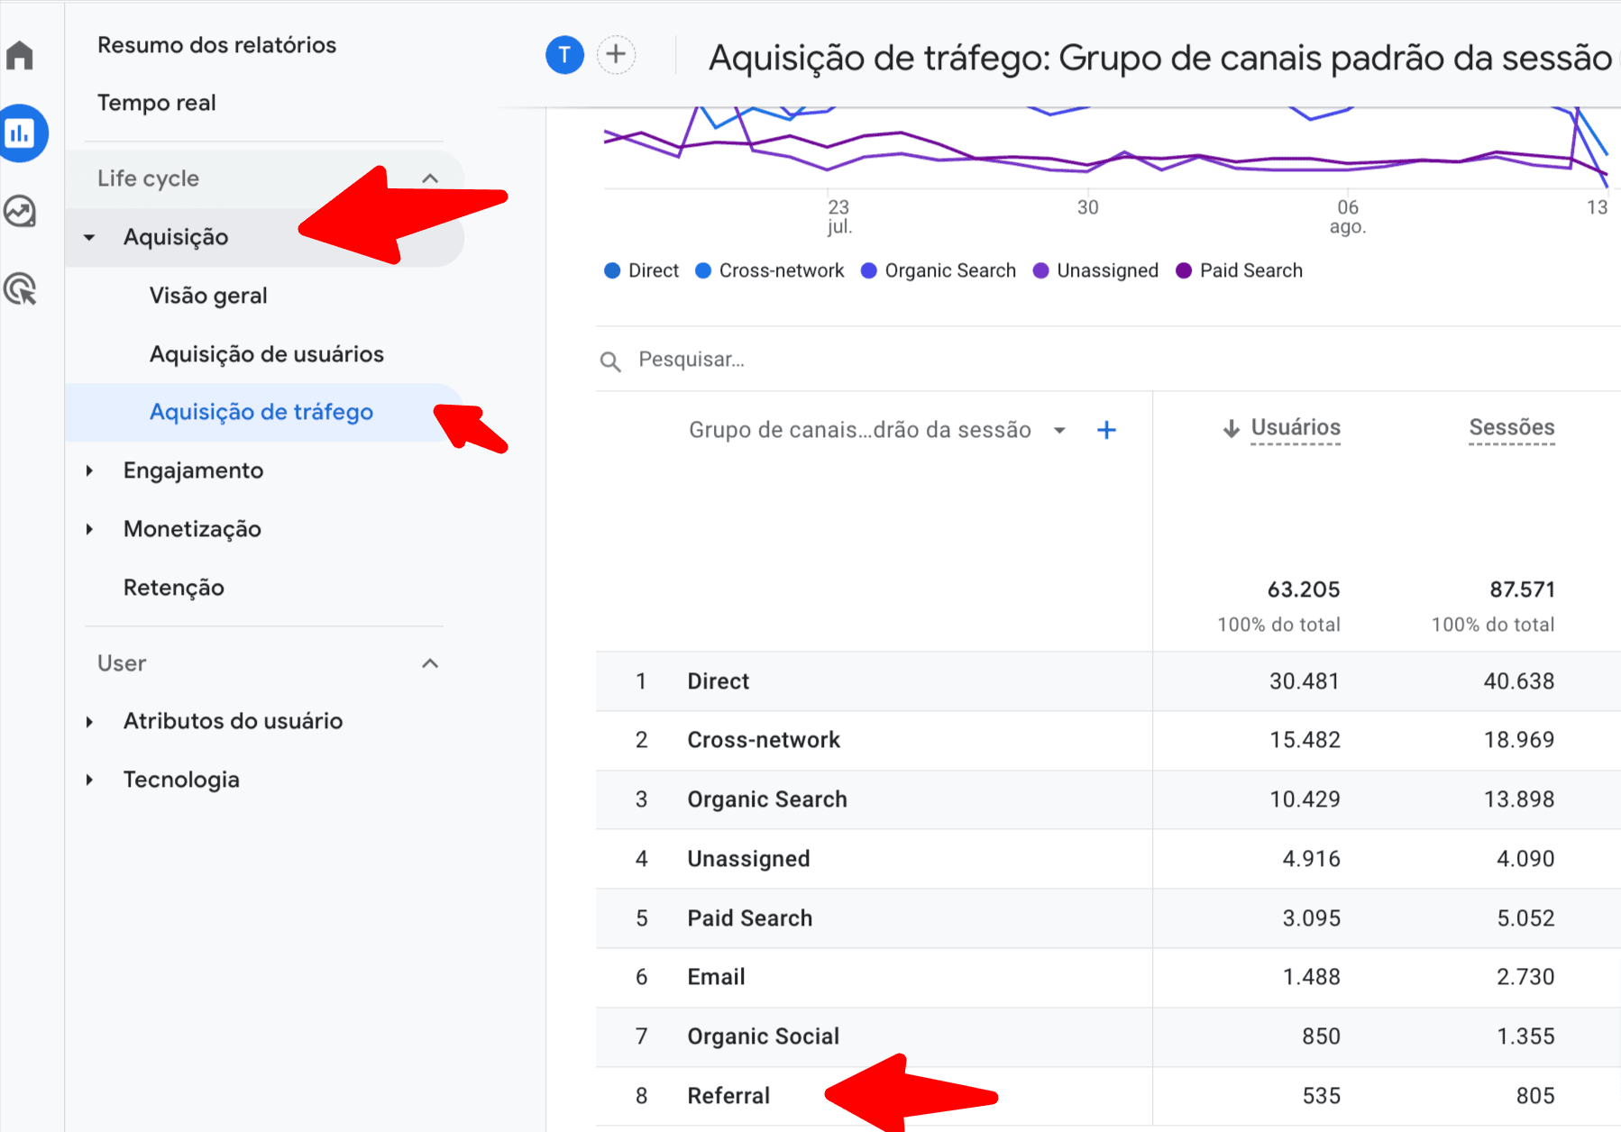Viewport: 1621px width, 1132px height.
Task: Click the search magnifier icon above the table
Action: (610, 360)
